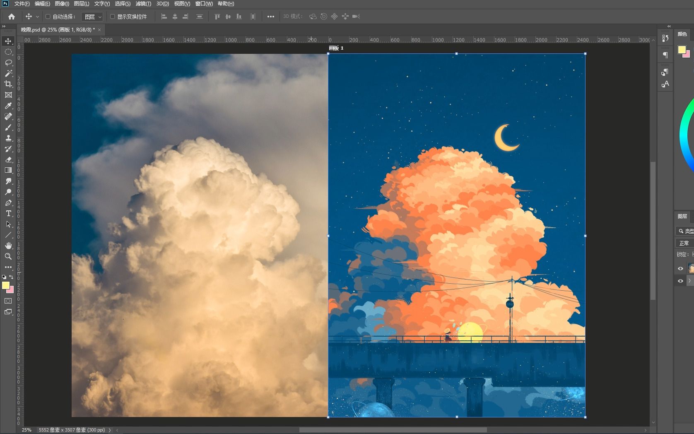Select the Hand tool
This screenshot has width=694, height=434.
coord(8,246)
